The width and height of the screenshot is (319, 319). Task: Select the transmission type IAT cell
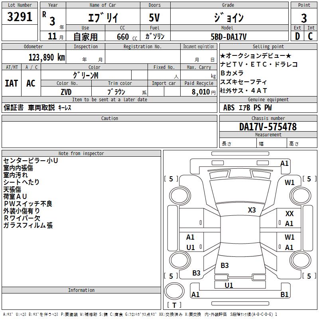pyautogui.click(x=12, y=83)
